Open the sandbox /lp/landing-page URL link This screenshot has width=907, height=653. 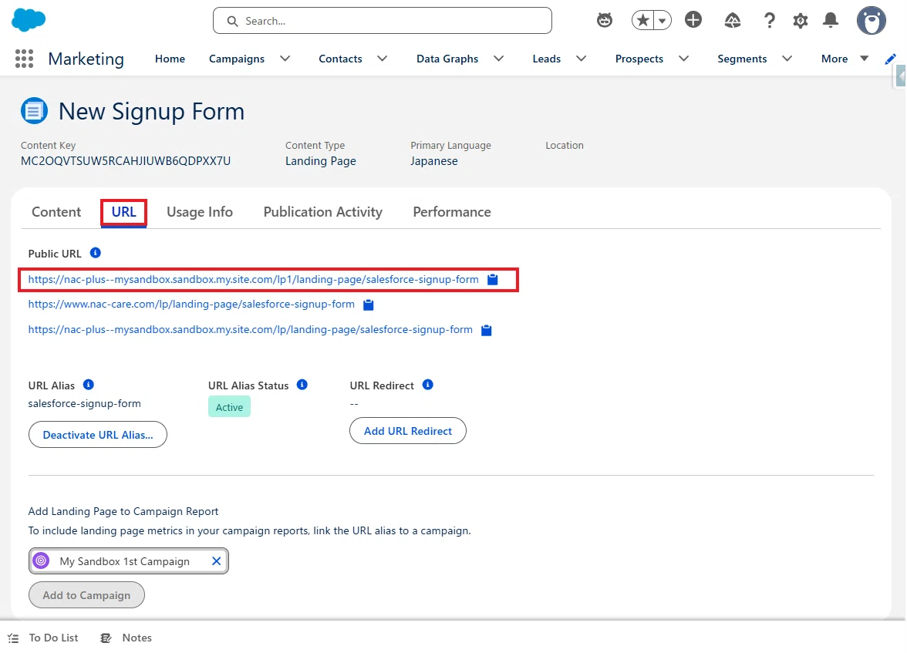(251, 330)
